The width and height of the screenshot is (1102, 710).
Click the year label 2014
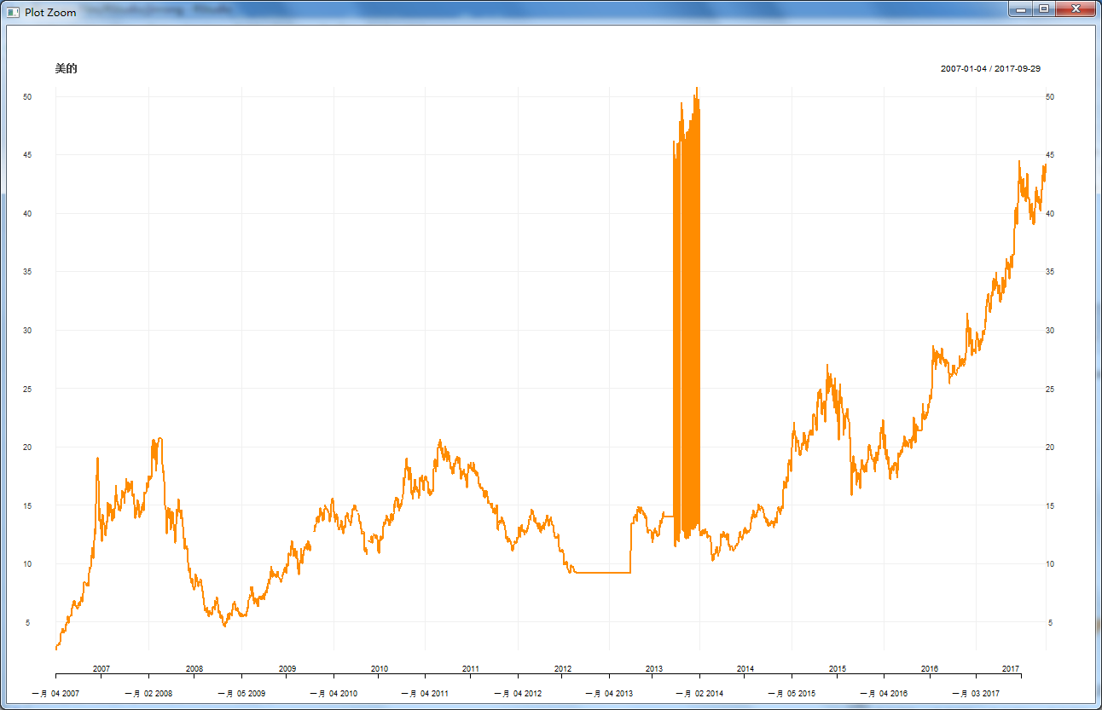pyautogui.click(x=745, y=669)
